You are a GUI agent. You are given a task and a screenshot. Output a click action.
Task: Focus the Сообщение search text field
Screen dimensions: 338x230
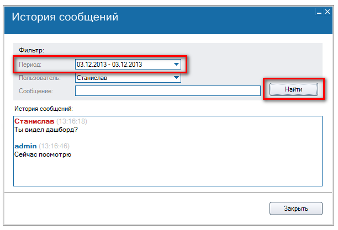tap(167, 90)
